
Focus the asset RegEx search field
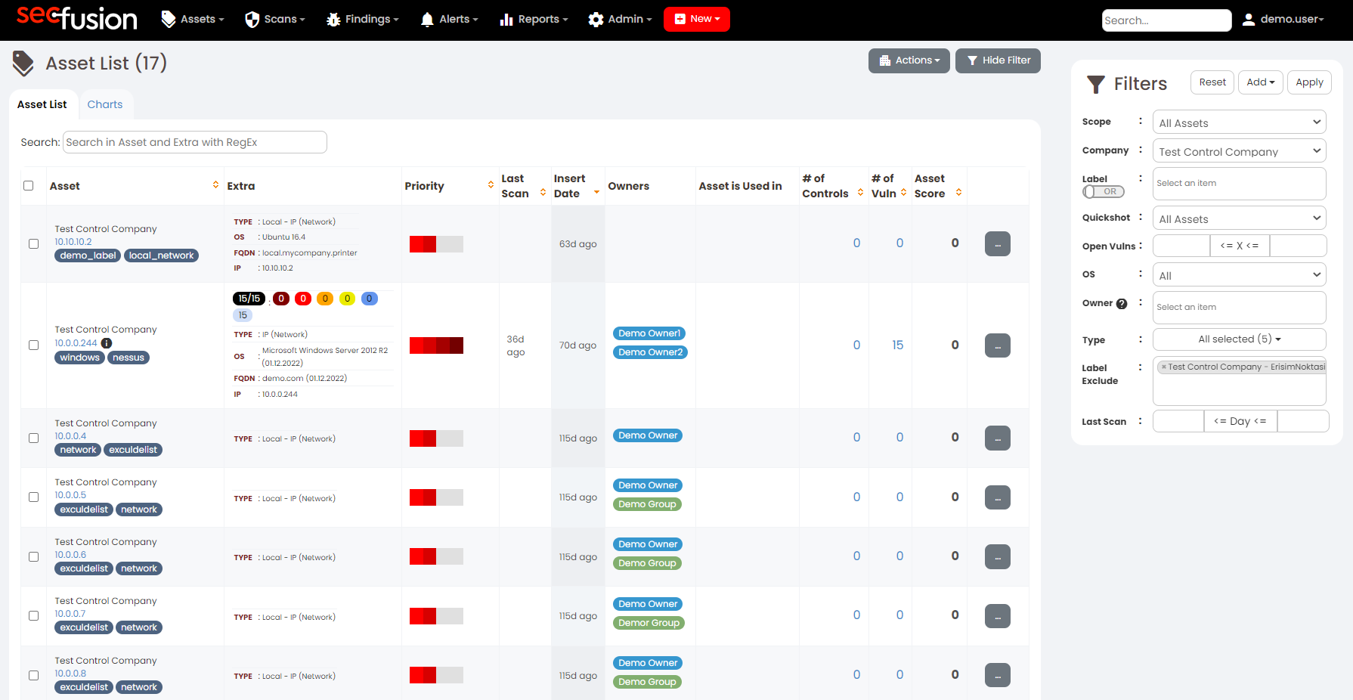(195, 142)
